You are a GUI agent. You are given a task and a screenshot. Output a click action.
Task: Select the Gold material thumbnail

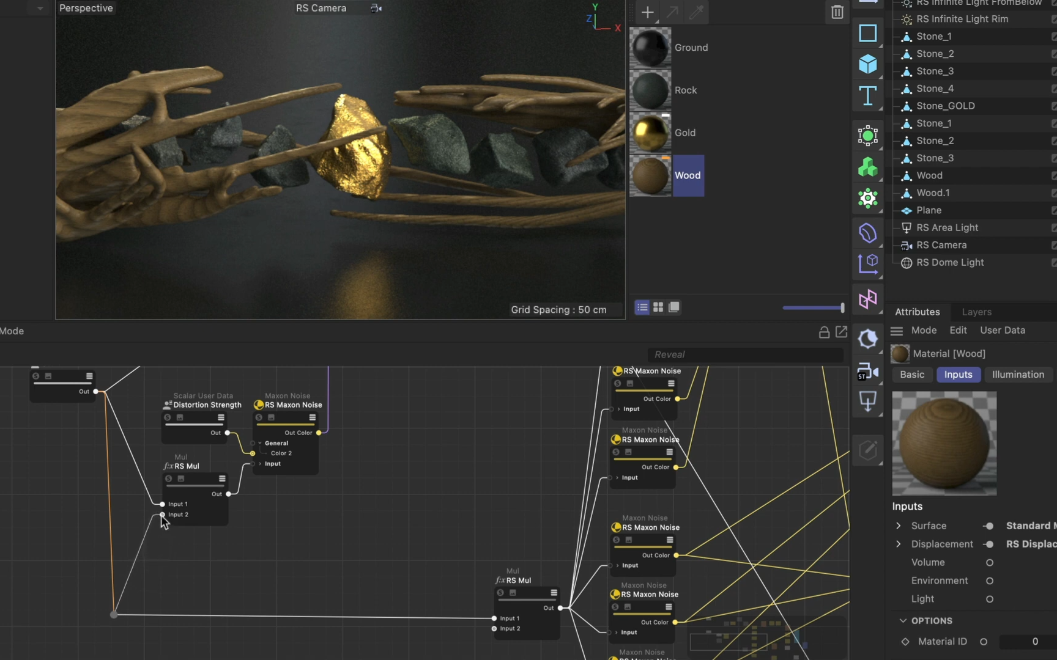[650, 133]
